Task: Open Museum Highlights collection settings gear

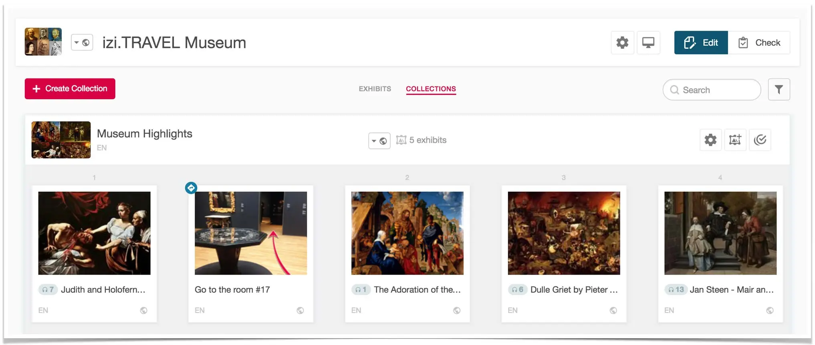Action: pyautogui.click(x=710, y=140)
